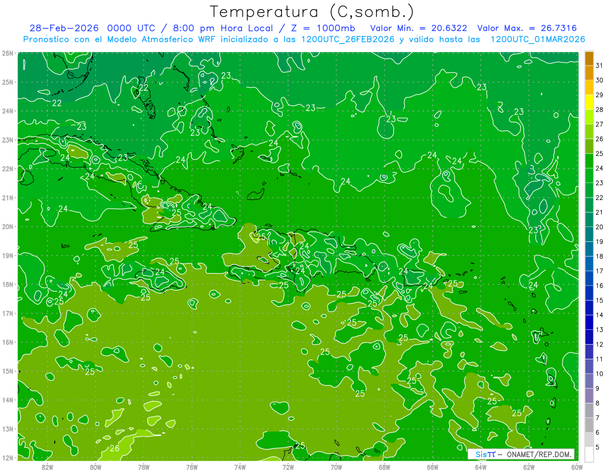
Task: Select the date text '28-Feb-2026 0000 UTC'
Action: [x=91, y=28]
